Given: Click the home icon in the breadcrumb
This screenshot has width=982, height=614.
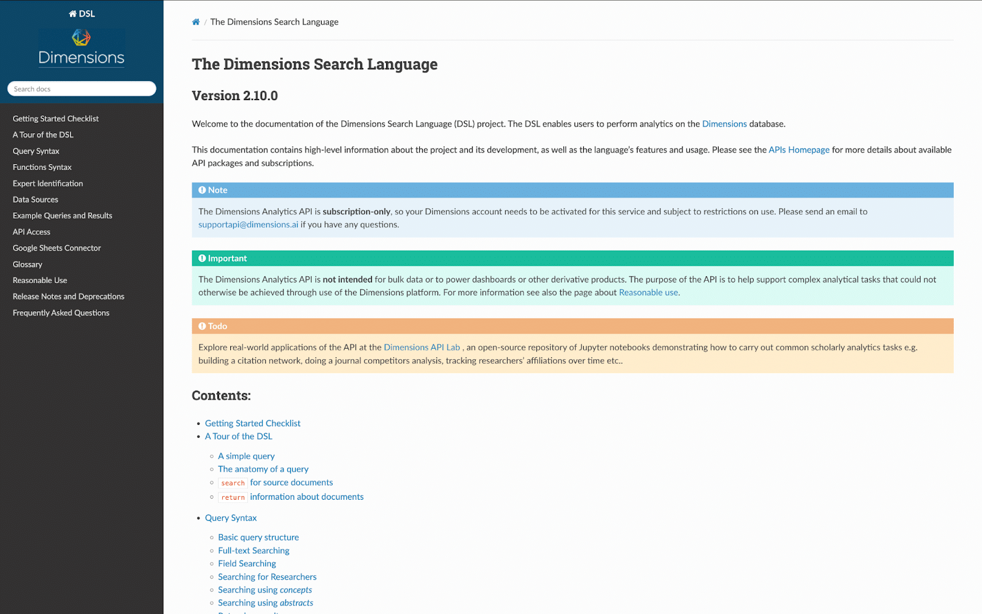Looking at the screenshot, I should click(x=196, y=22).
